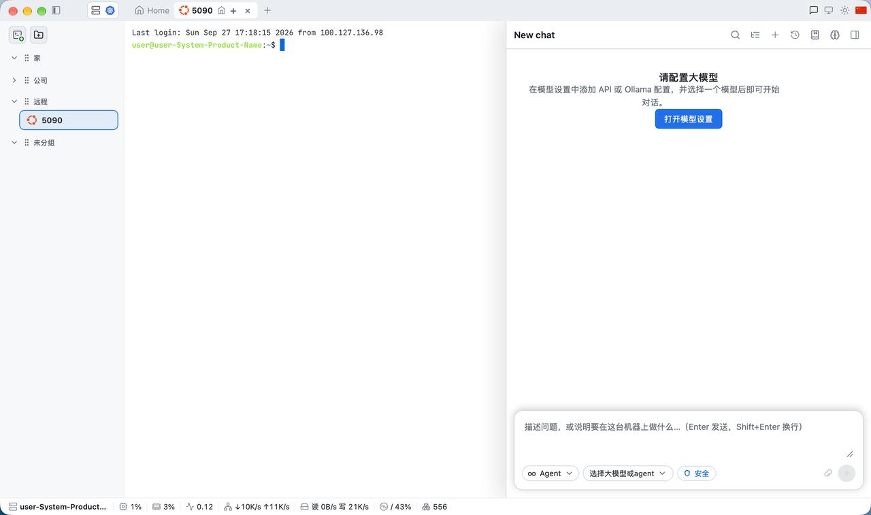Collapse the 未分组 group
Image resolution: width=871 pixels, height=515 pixels.
14,143
